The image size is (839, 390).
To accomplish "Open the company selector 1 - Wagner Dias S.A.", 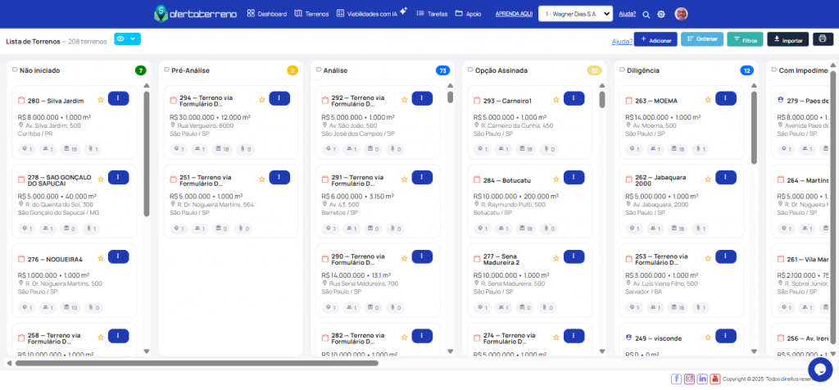I will 576,14.
